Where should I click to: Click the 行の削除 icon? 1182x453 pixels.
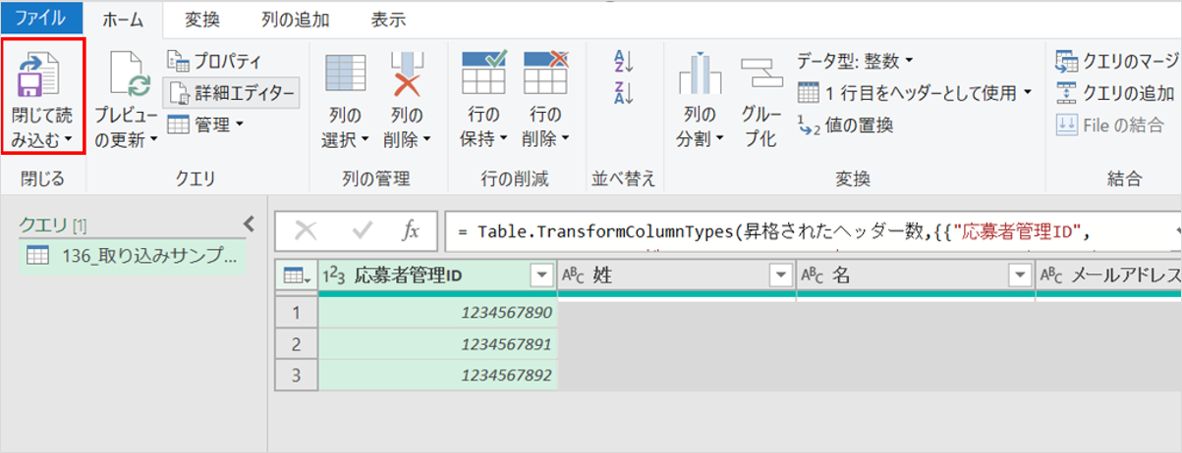[x=546, y=75]
